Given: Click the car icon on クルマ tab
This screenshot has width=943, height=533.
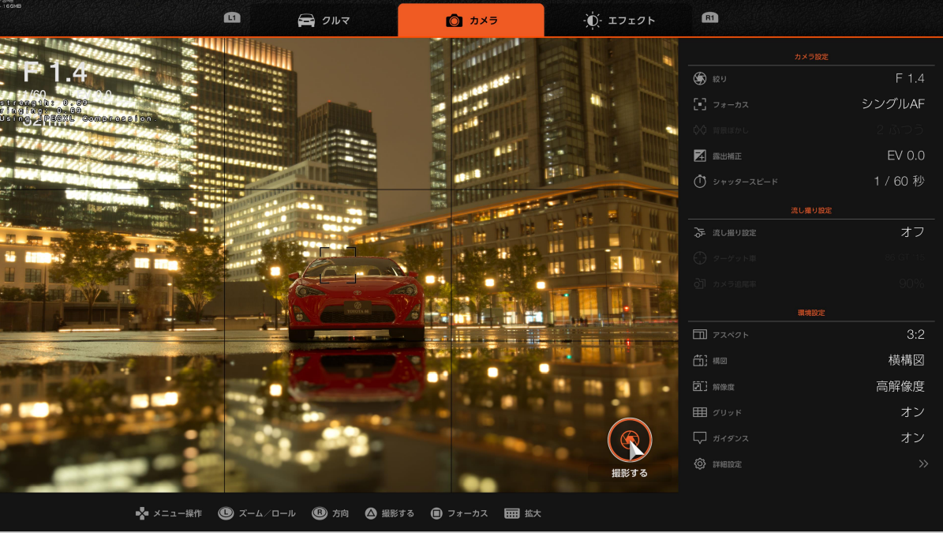Looking at the screenshot, I should click(306, 21).
